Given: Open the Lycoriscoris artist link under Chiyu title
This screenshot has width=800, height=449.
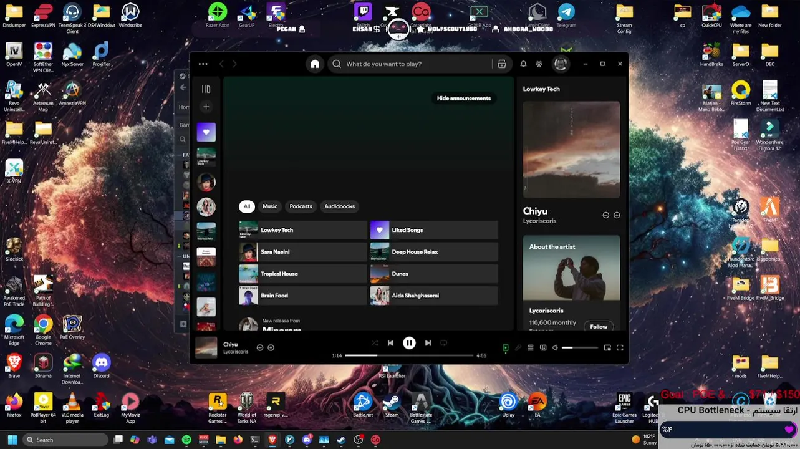Looking at the screenshot, I should pos(539,221).
